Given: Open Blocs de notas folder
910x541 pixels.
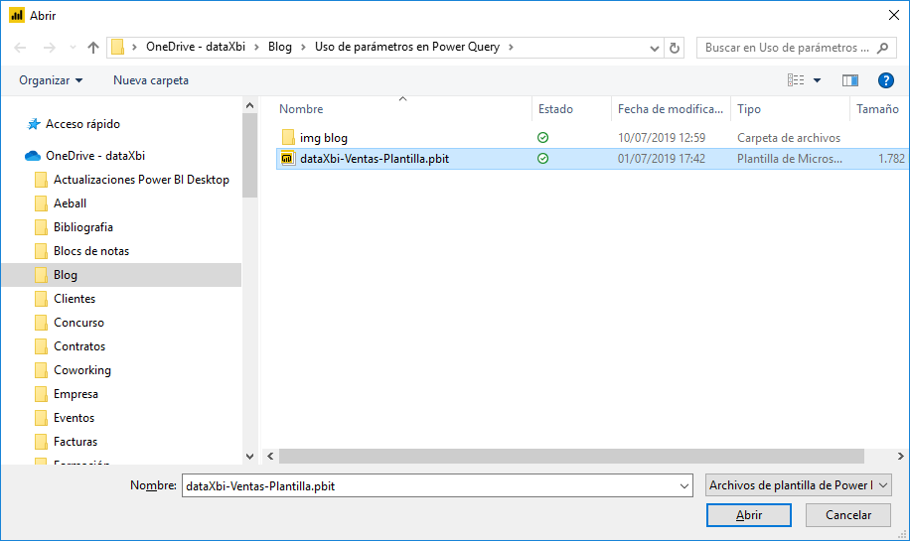Looking at the screenshot, I should [x=91, y=251].
